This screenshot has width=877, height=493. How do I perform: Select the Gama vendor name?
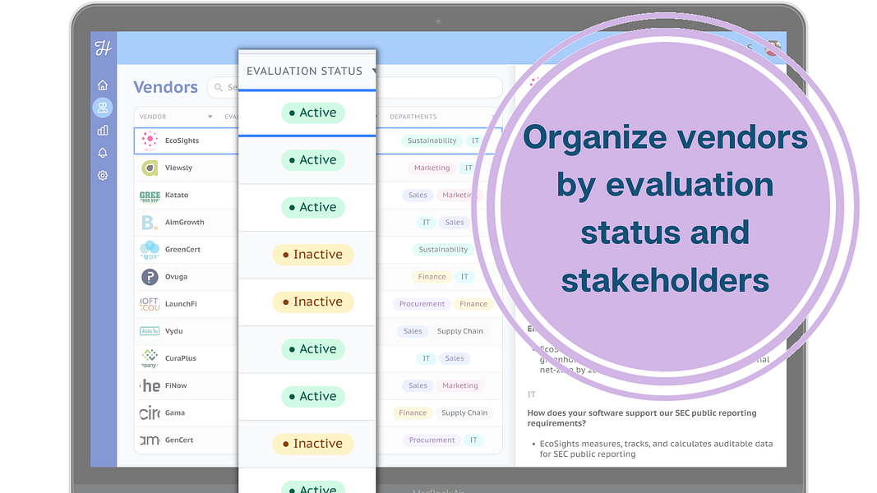point(175,413)
